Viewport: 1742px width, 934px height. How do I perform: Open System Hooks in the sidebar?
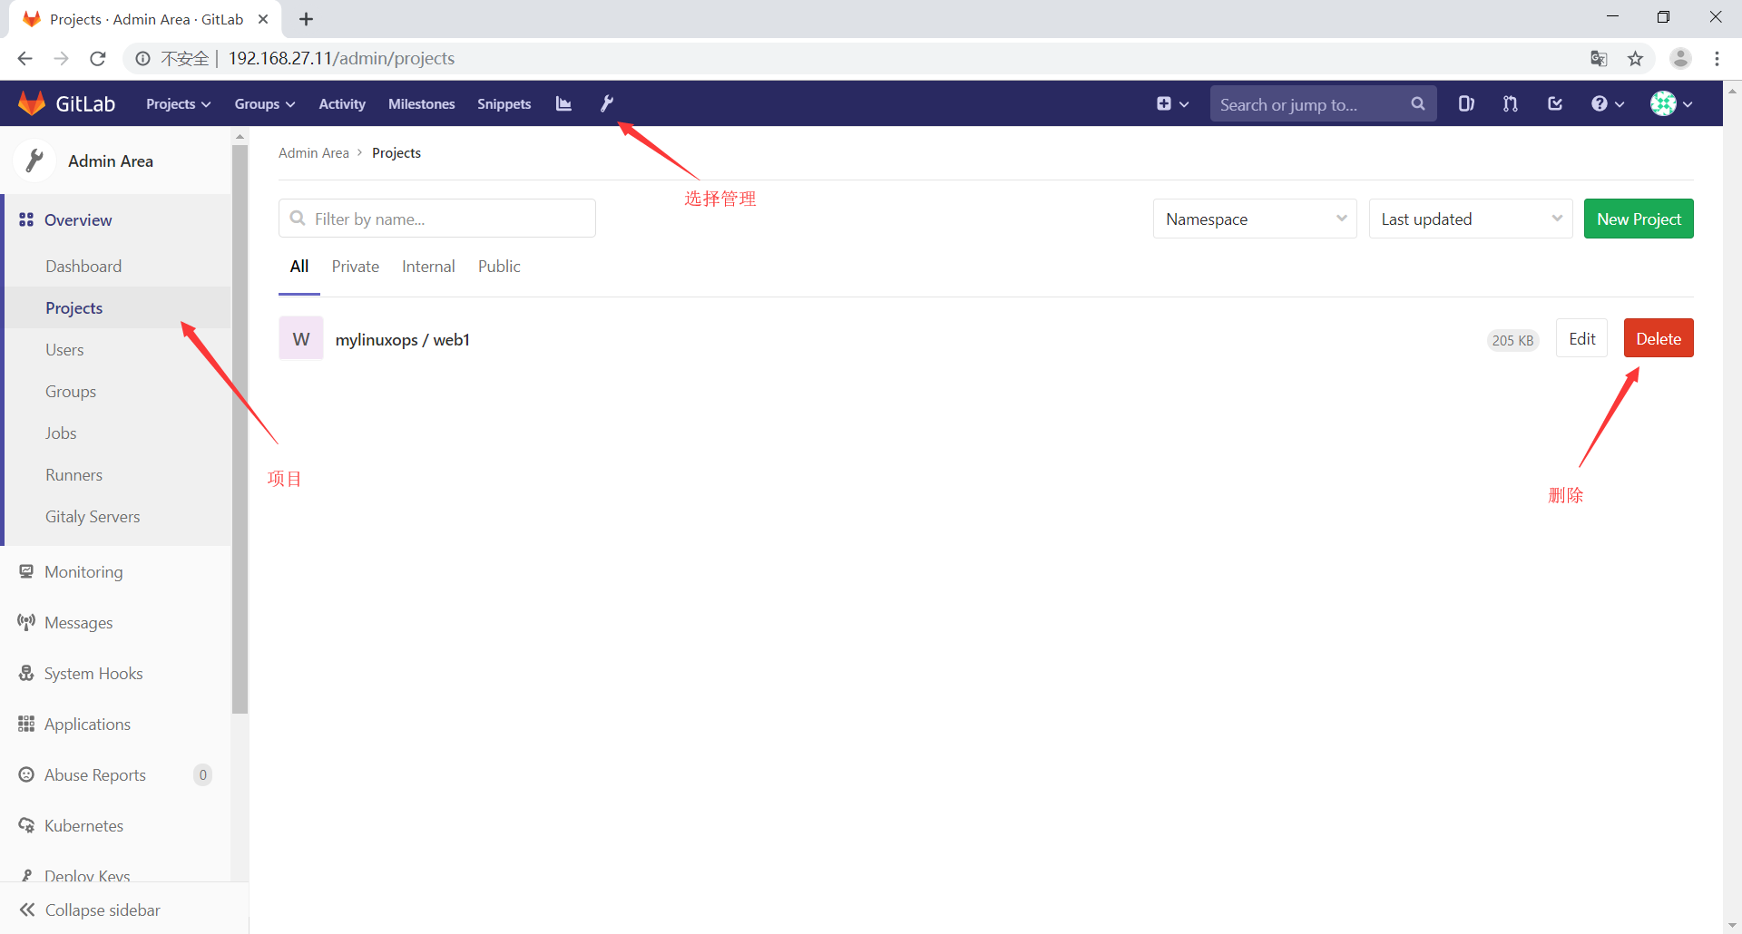[x=93, y=673]
